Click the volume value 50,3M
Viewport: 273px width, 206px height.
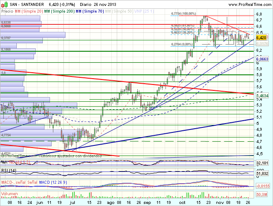[x=262, y=194]
